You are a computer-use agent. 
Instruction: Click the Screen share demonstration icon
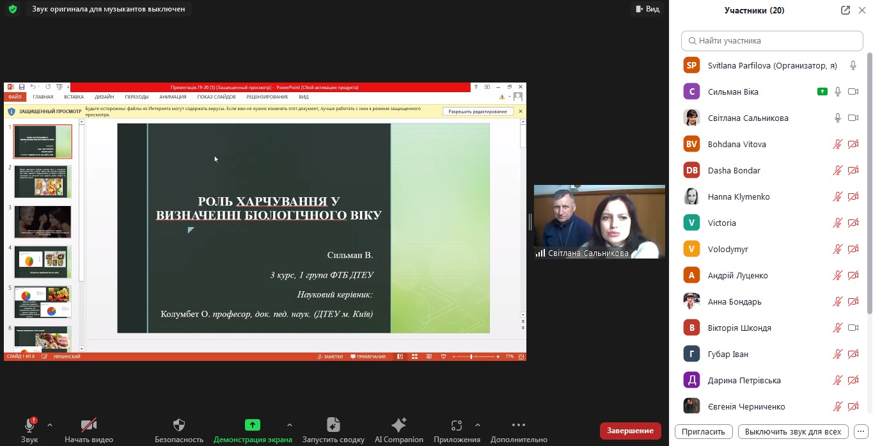coord(253,426)
